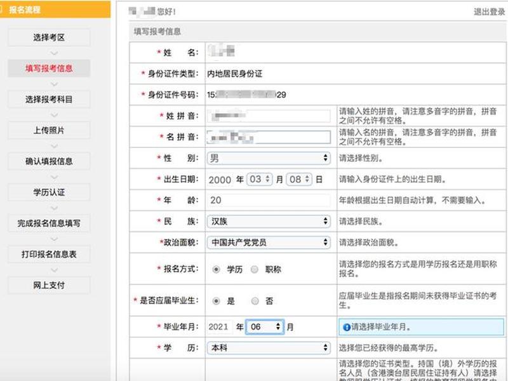508x381 pixels.
Task: Click the orange 报名流程 header
Action: (x=55, y=10)
